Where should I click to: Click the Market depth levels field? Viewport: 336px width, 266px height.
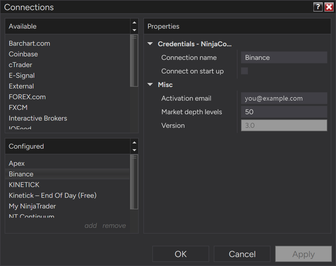point(284,112)
